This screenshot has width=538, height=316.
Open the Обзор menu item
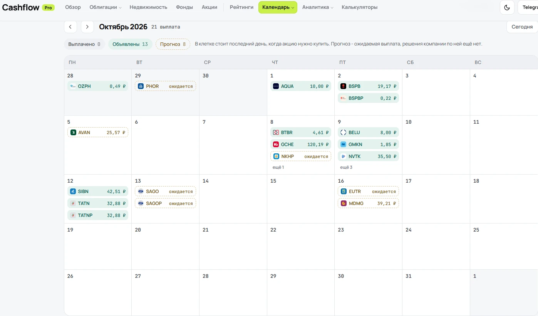click(x=73, y=7)
